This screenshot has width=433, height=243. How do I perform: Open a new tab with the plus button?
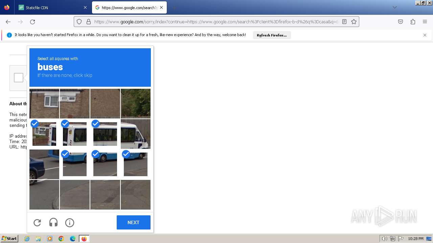[x=174, y=7]
